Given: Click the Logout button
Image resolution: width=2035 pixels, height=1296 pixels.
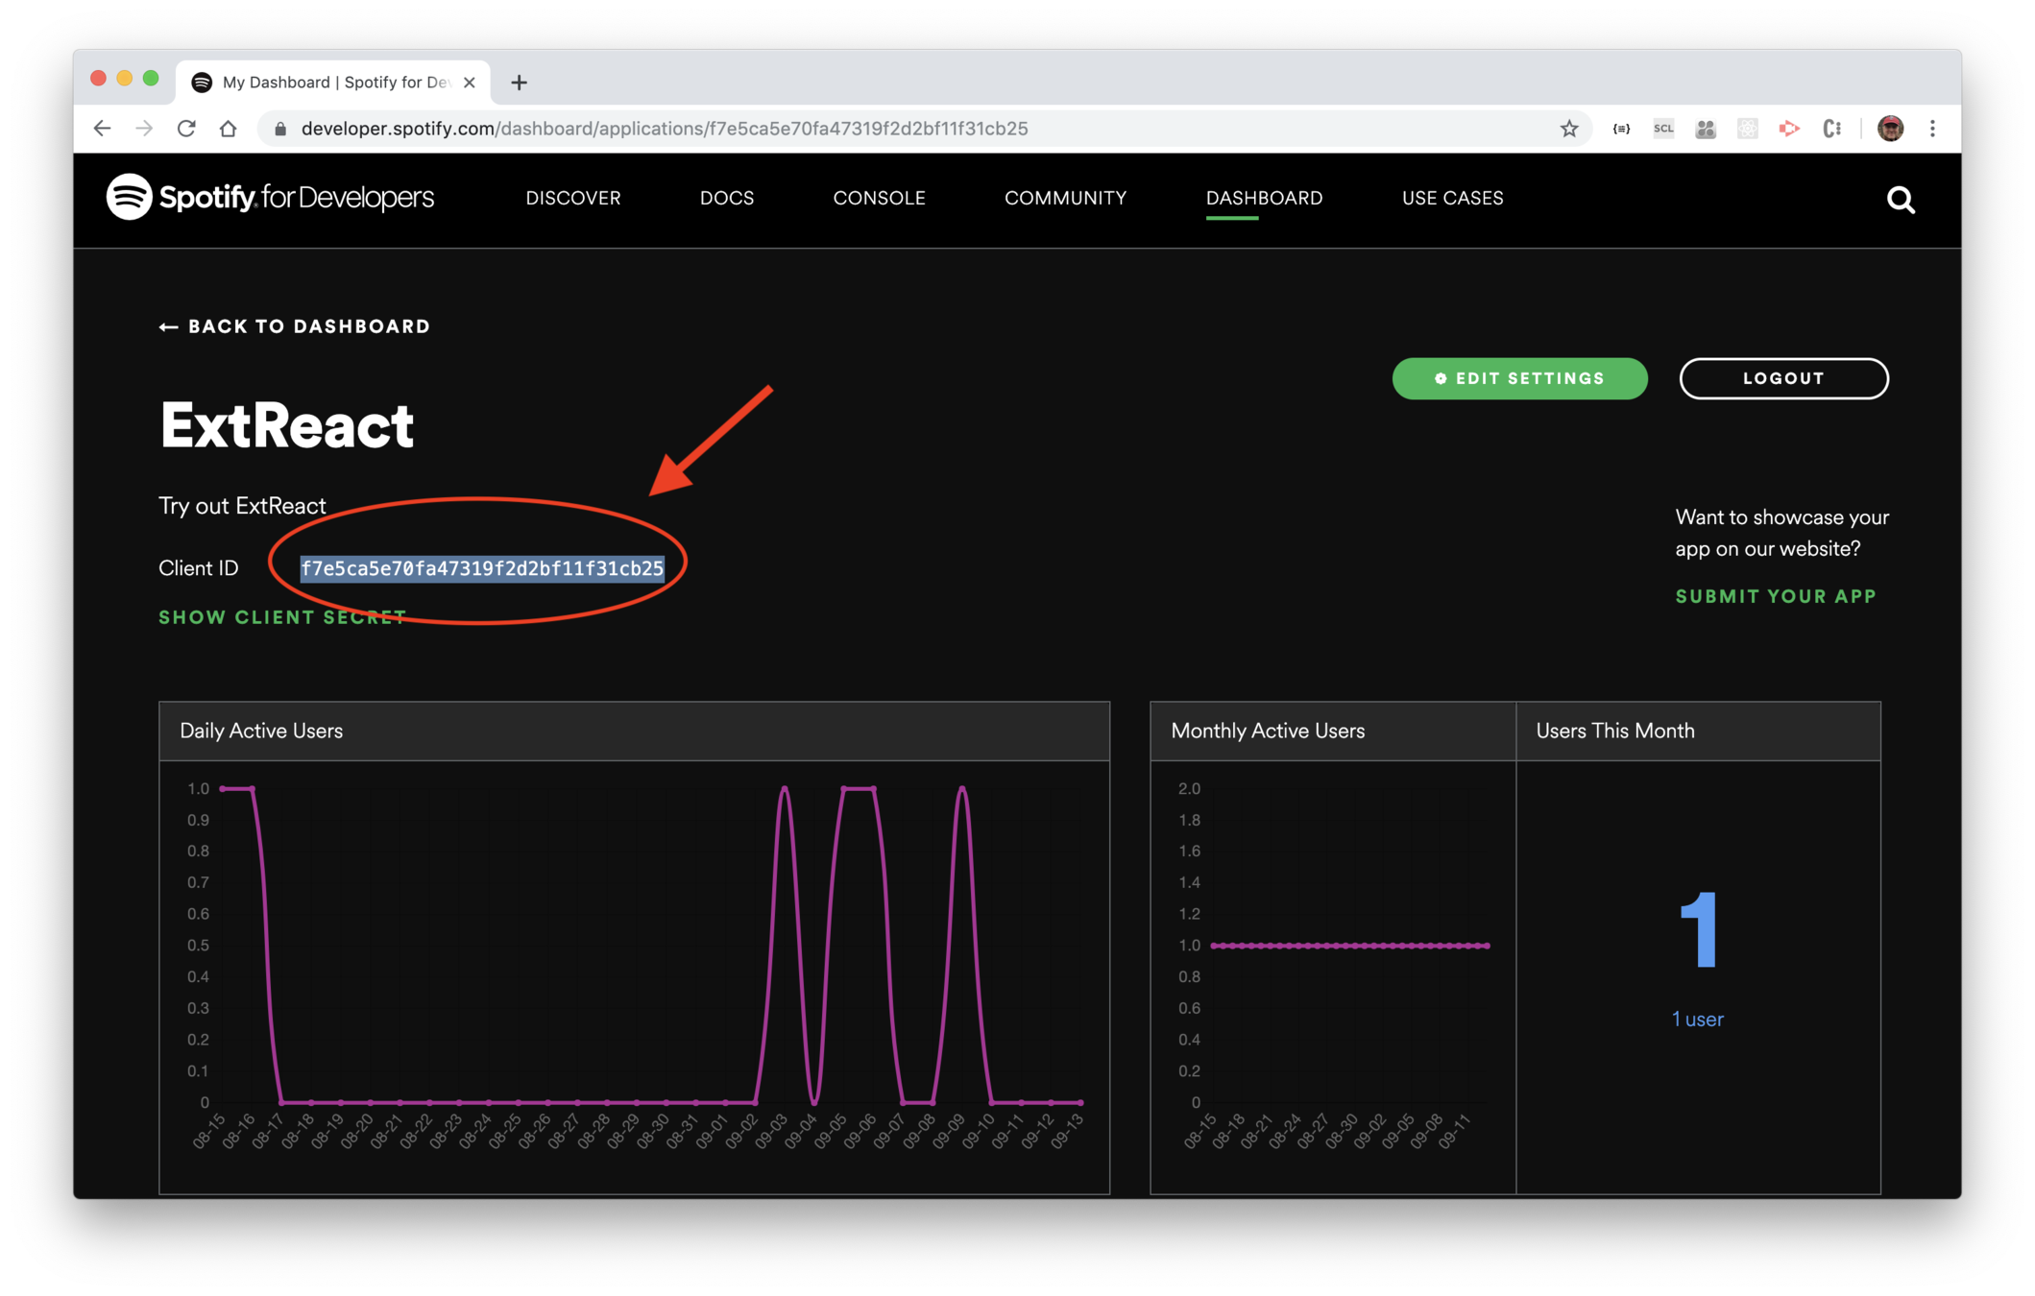Looking at the screenshot, I should (1783, 378).
